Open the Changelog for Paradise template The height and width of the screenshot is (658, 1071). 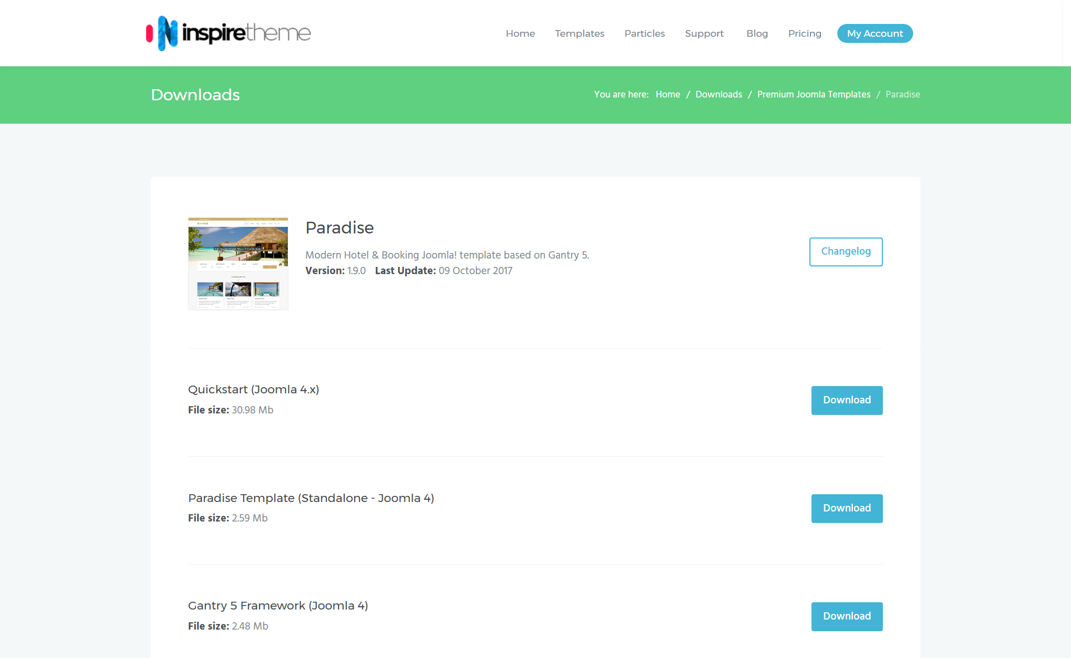click(x=845, y=251)
